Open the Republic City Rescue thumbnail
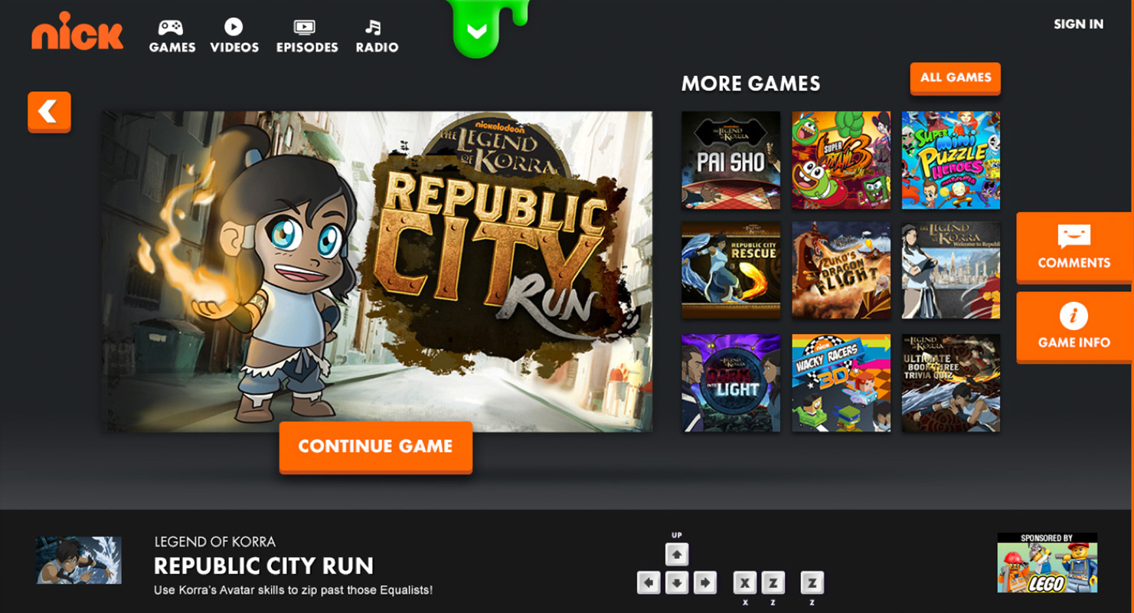The image size is (1134, 613). point(730,270)
